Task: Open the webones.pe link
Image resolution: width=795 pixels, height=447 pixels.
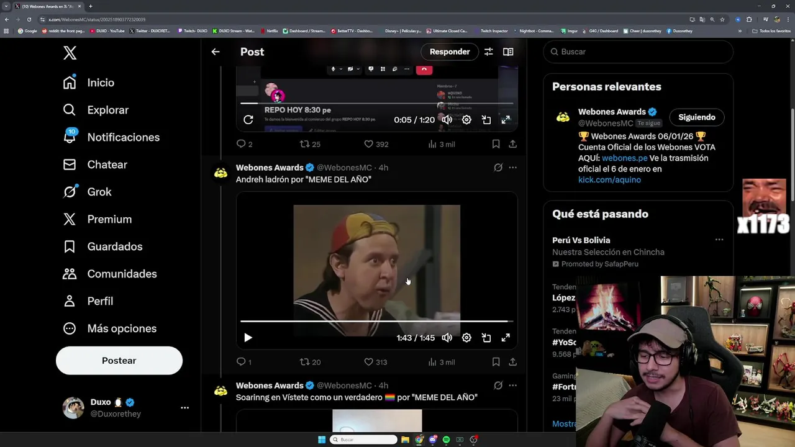Action: 625,158
